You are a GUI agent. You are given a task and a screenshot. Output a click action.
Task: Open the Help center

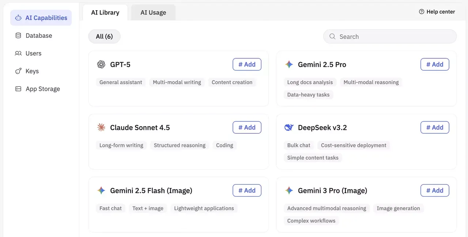tap(437, 11)
